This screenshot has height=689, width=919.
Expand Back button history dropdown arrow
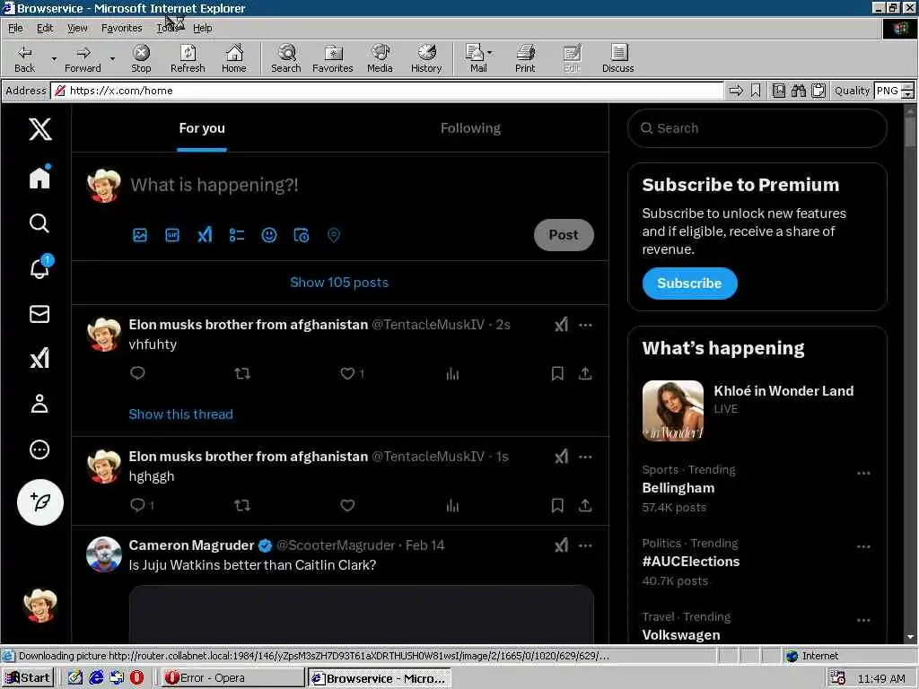click(x=54, y=58)
